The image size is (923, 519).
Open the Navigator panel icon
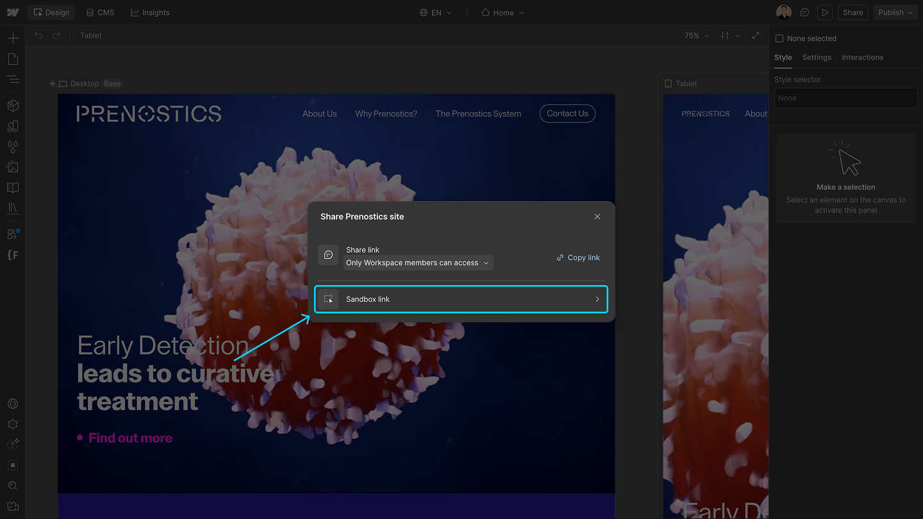(13, 79)
